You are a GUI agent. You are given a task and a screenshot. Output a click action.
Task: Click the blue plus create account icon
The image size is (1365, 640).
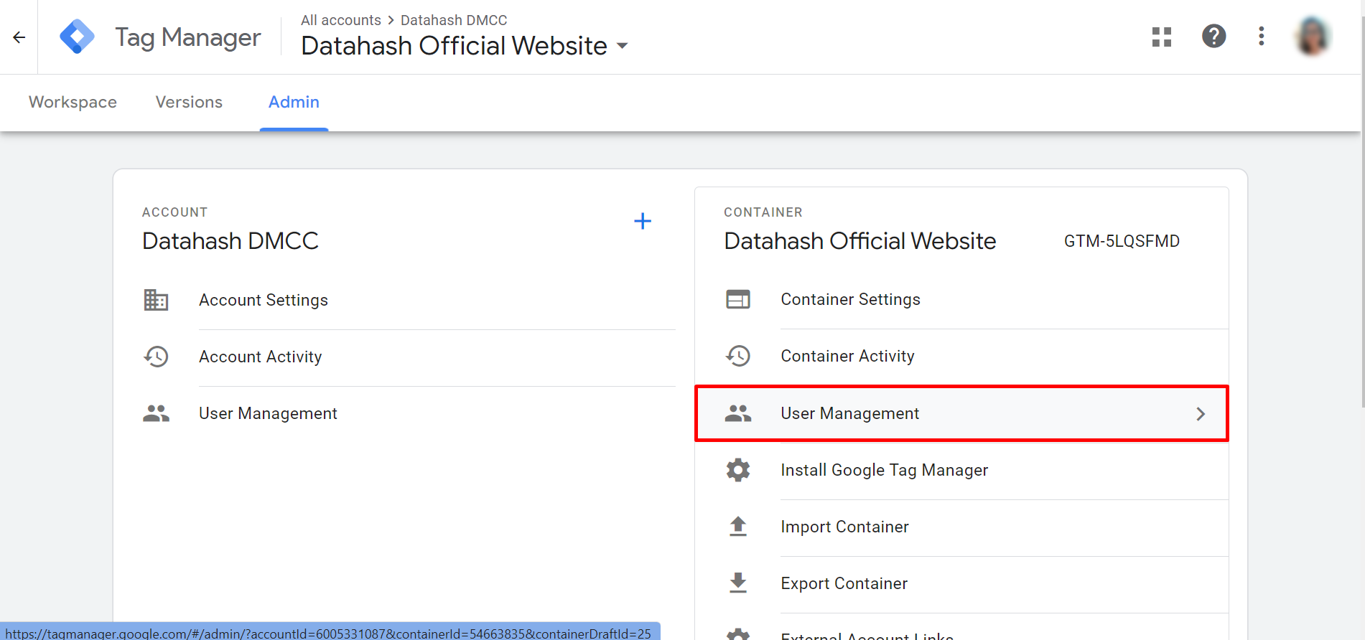pos(643,221)
